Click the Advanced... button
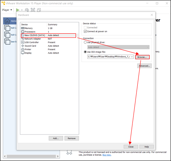171x161 pixels. (x=144, y=66)
